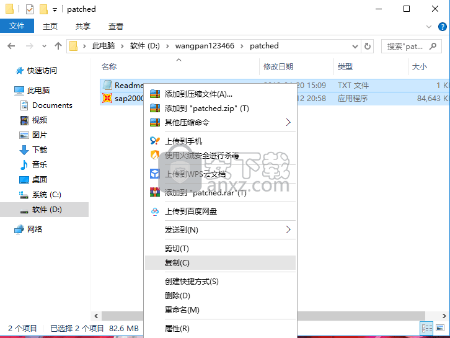This screenshot has width=450, height=338.
Task: Expand other compression commands submenu arrow
Action: click(288, 122)
